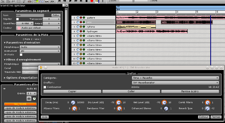Image resolution: width=225 pixels, height=123 pixels.
Task: Click the Remise à zéro button
Action: tap(190, 91)
